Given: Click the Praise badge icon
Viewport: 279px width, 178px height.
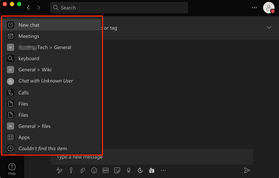Looking at the screenshot, I should pyautogui.click(x=129, y=170).
